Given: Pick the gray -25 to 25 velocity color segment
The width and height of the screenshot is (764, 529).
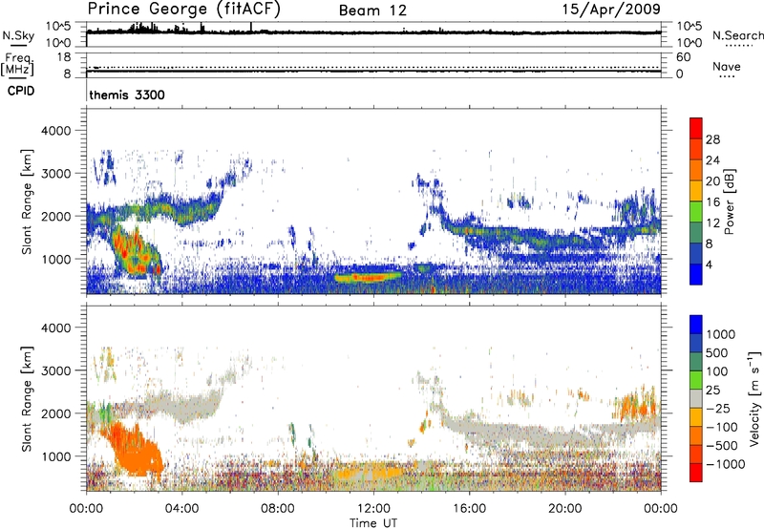Looking at the screenshot, I should pyautogui.click(x=696, y=398).
